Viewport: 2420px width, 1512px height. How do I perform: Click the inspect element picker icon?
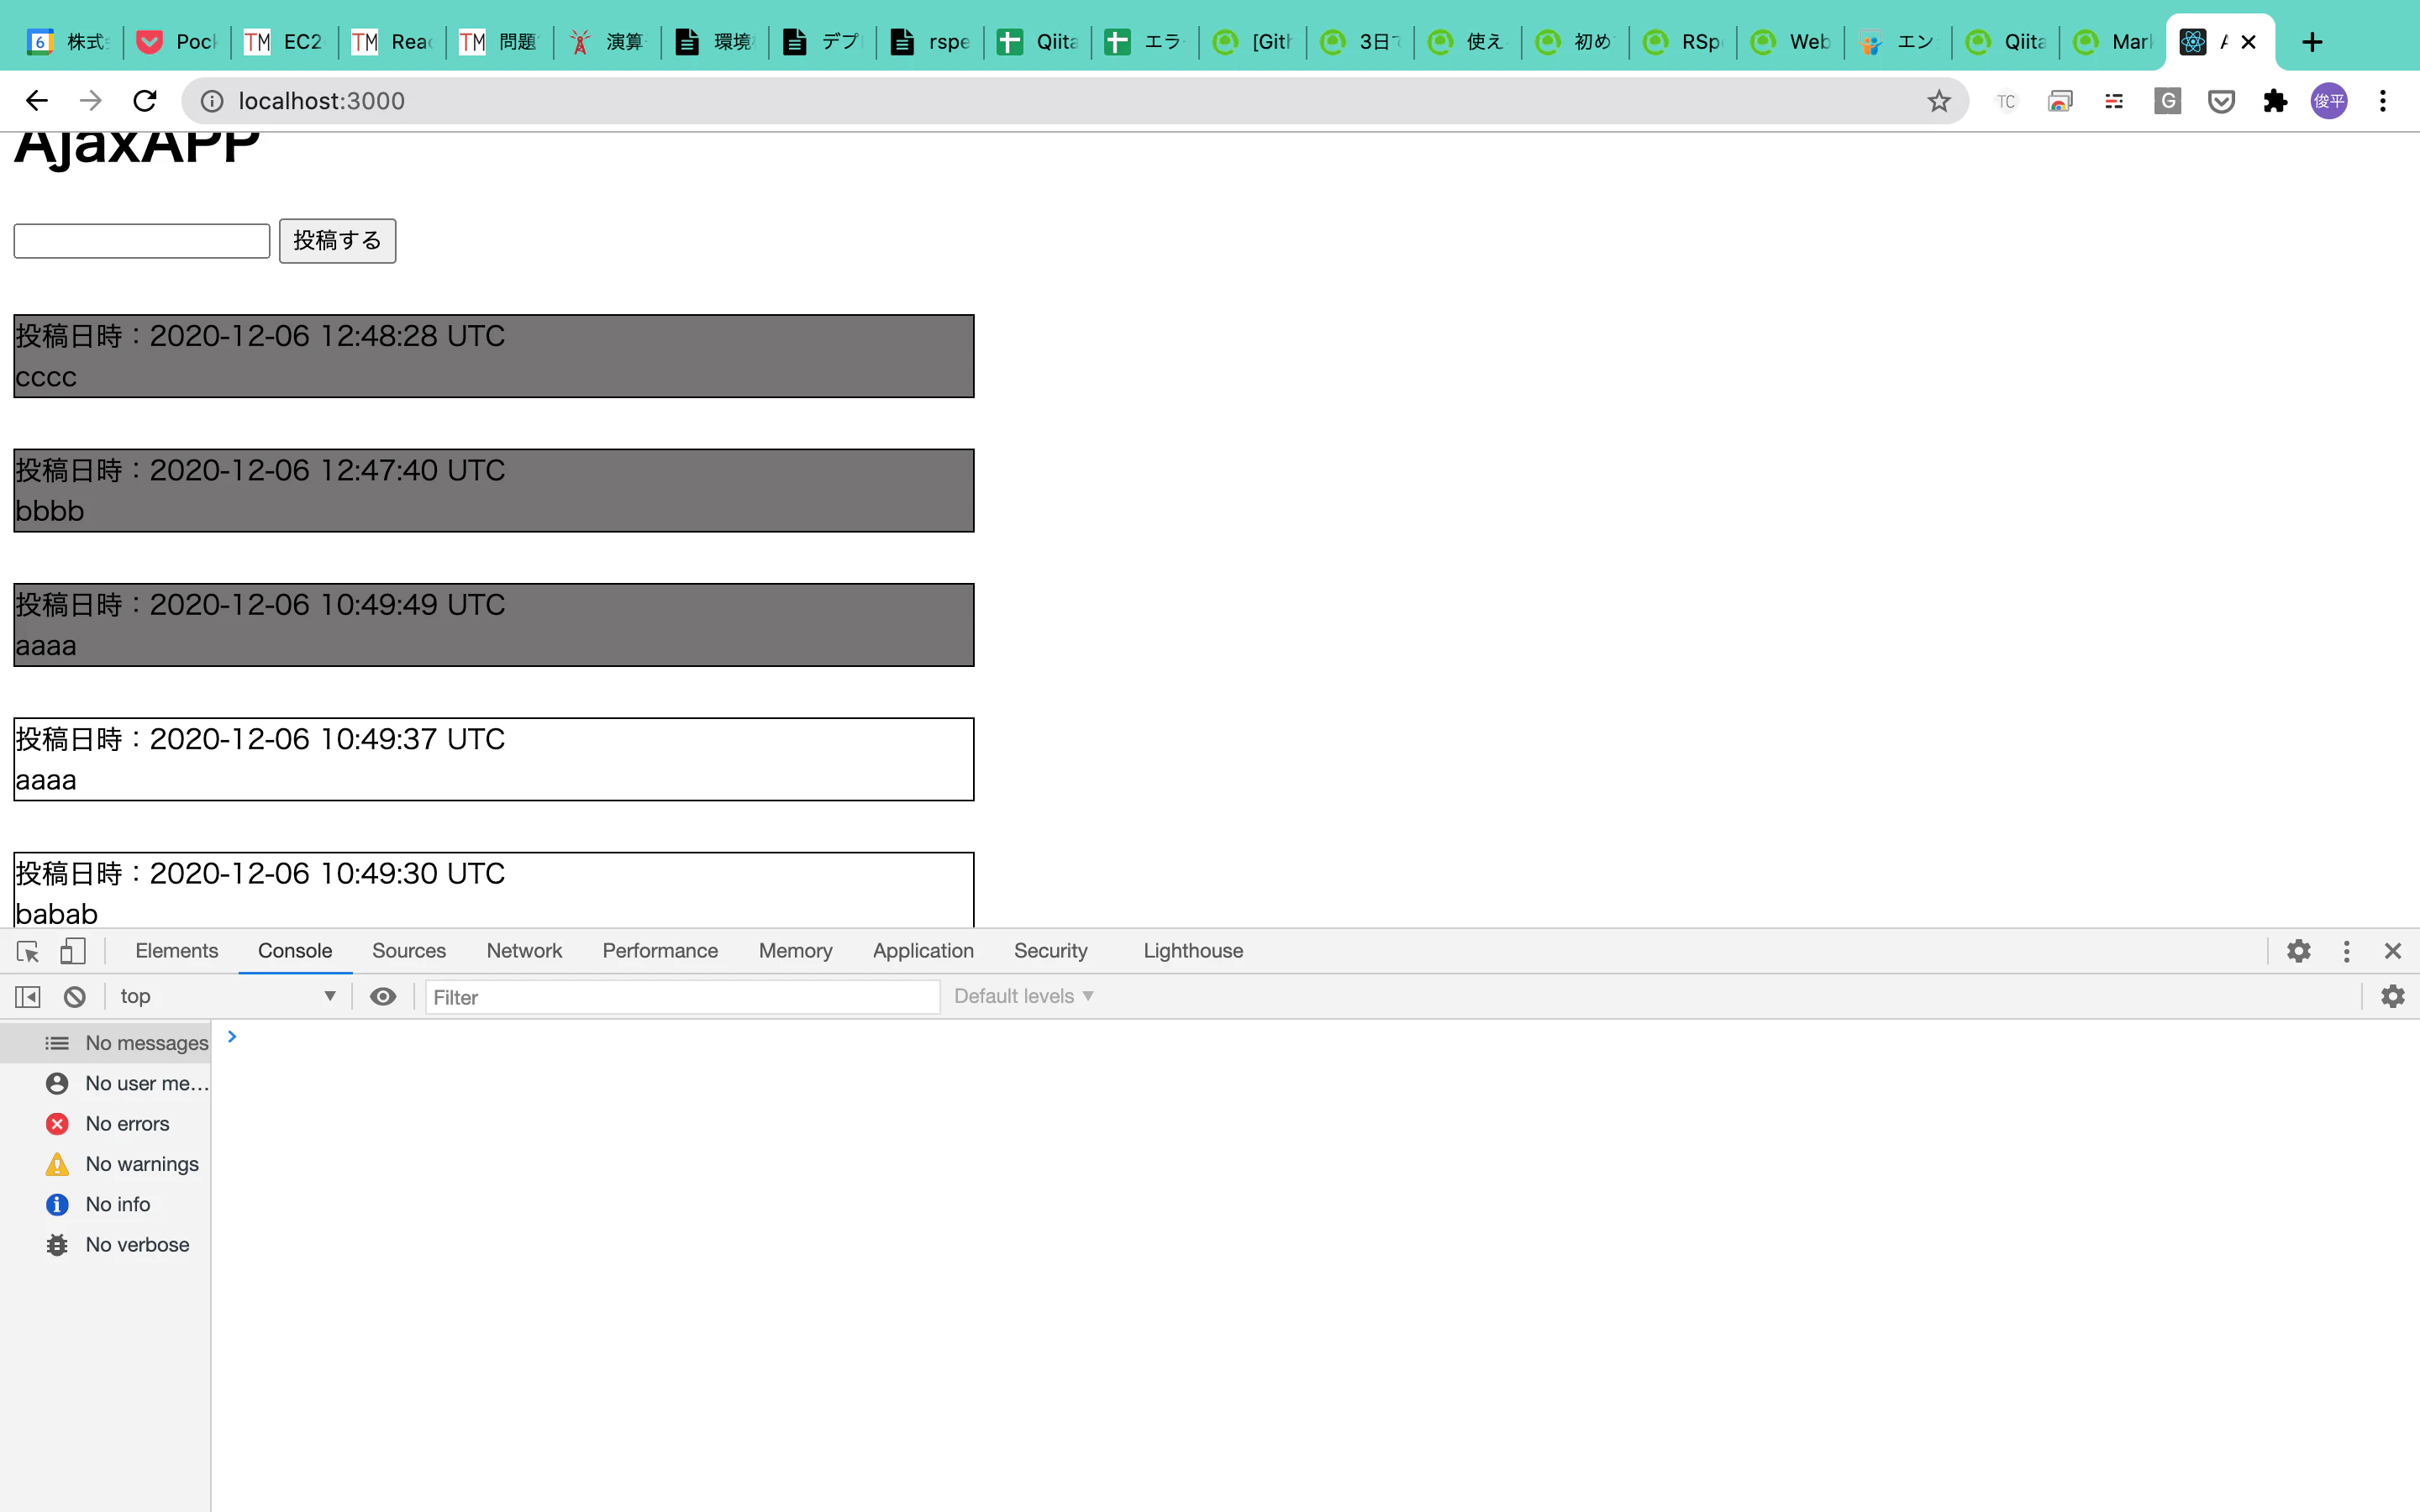[x=28, y=951]
